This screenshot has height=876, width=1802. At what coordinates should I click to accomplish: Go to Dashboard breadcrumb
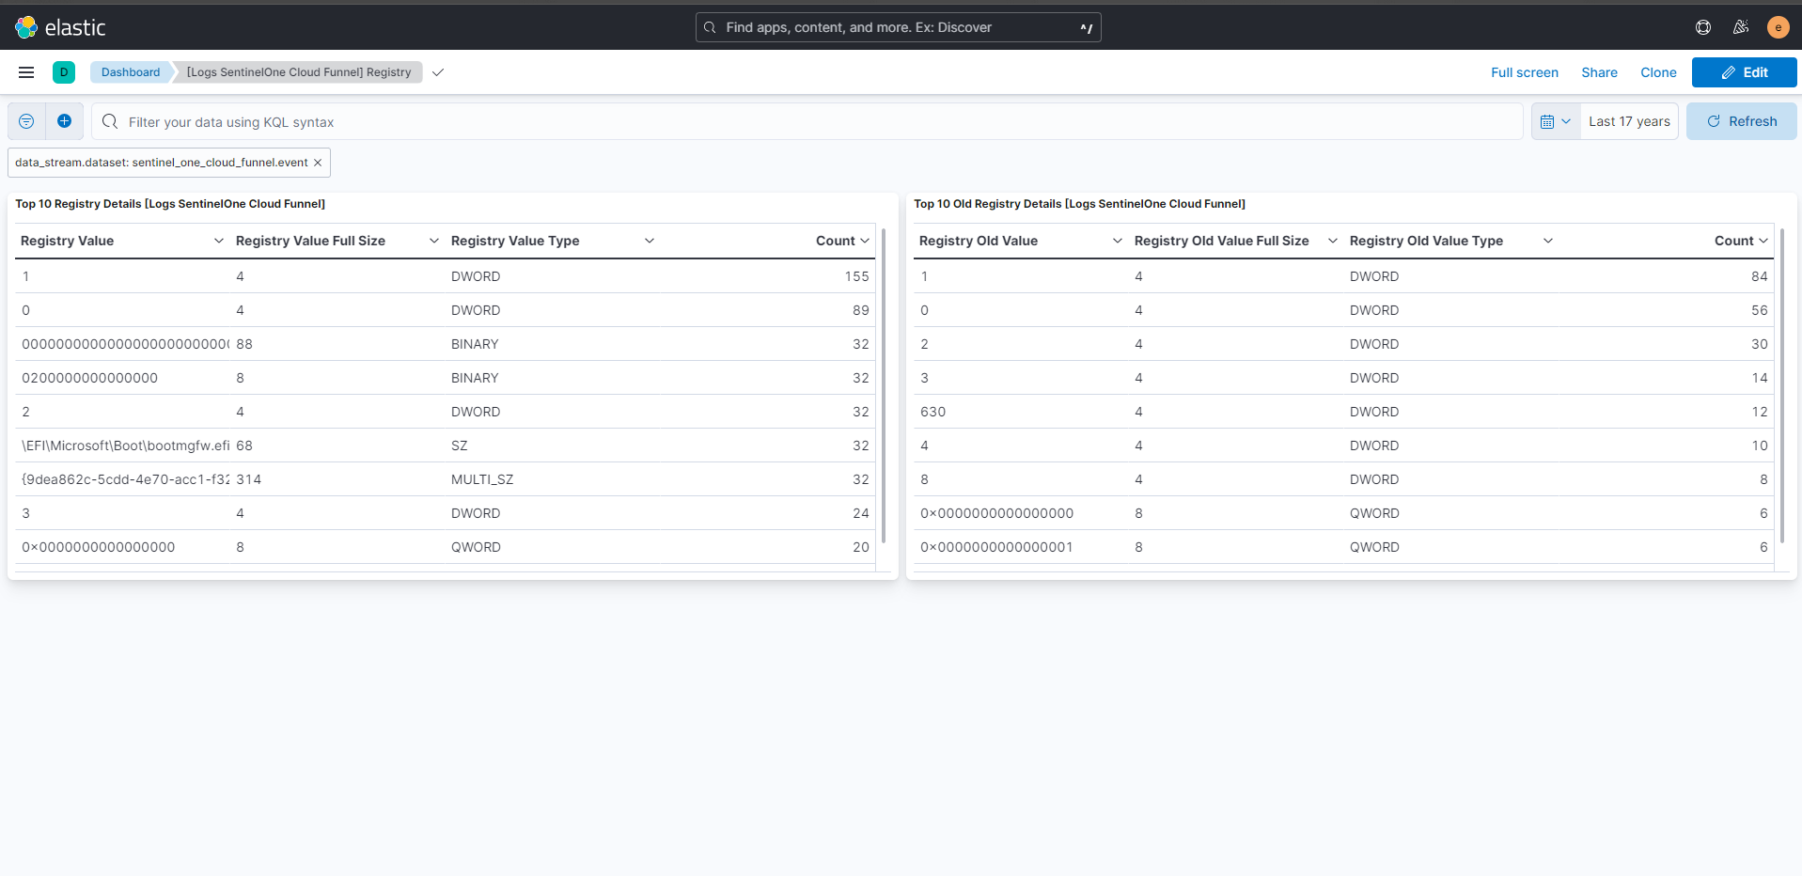click(x=131, y=72)
